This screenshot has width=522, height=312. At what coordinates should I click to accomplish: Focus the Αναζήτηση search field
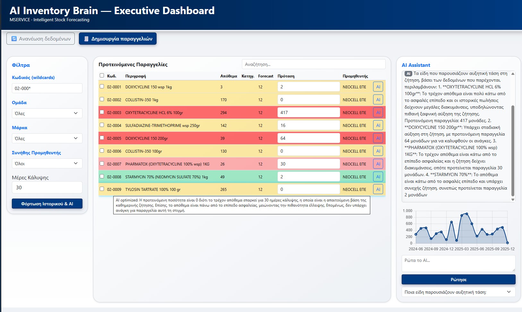[313, 64]
